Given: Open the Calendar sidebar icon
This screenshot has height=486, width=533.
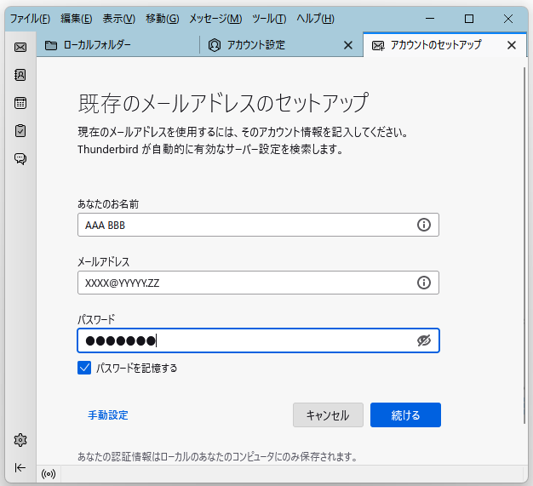Looking at the screenshot, I should 20,103.
